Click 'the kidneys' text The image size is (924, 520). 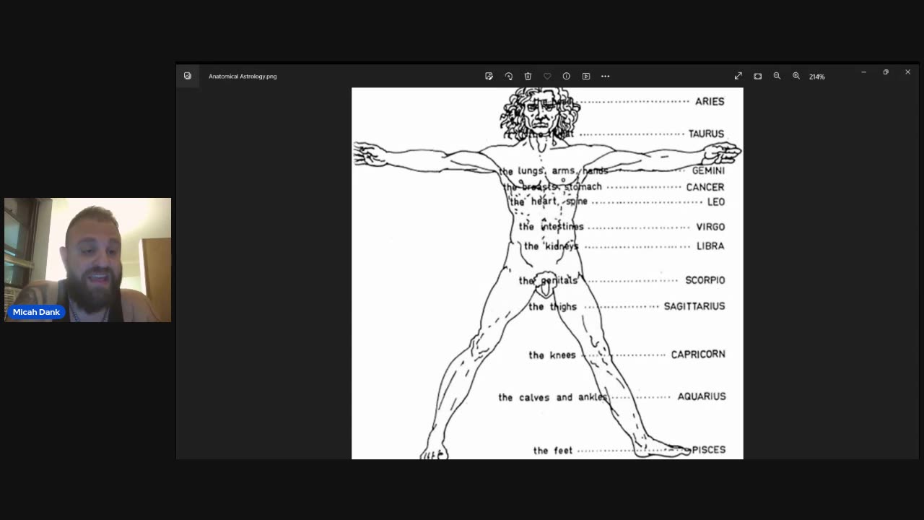[552, 246]
